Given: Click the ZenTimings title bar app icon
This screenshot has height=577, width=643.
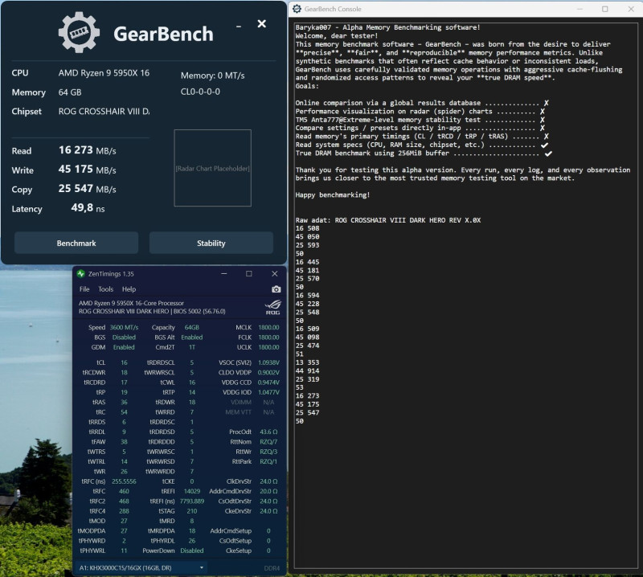Looking at the screenshot, I should [81, 273].
